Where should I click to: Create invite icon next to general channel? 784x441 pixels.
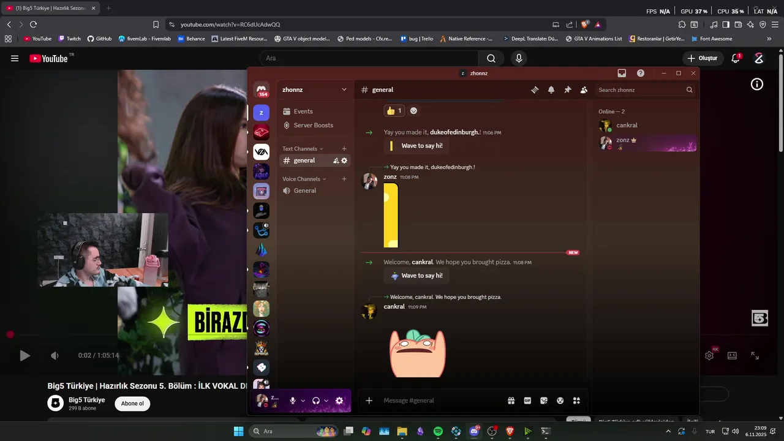point(336,160)
